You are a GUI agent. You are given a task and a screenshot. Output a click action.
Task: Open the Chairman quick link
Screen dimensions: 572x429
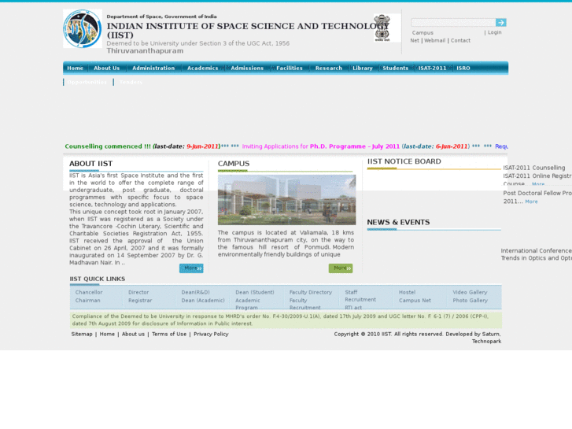[x=87, y=301]
